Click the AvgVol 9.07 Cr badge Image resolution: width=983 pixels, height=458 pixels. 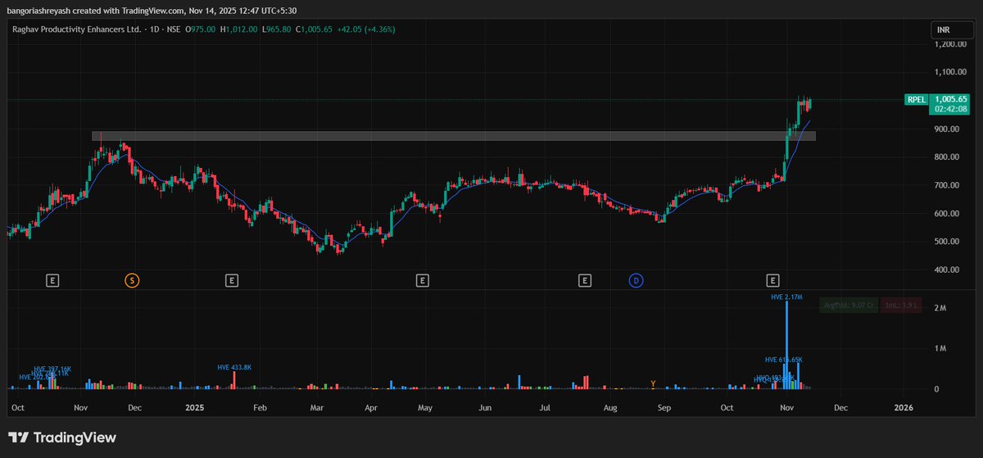[848, 306]
